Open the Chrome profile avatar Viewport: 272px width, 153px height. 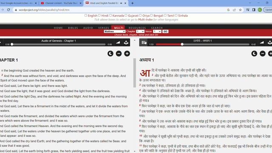click(x=260, y=10)
